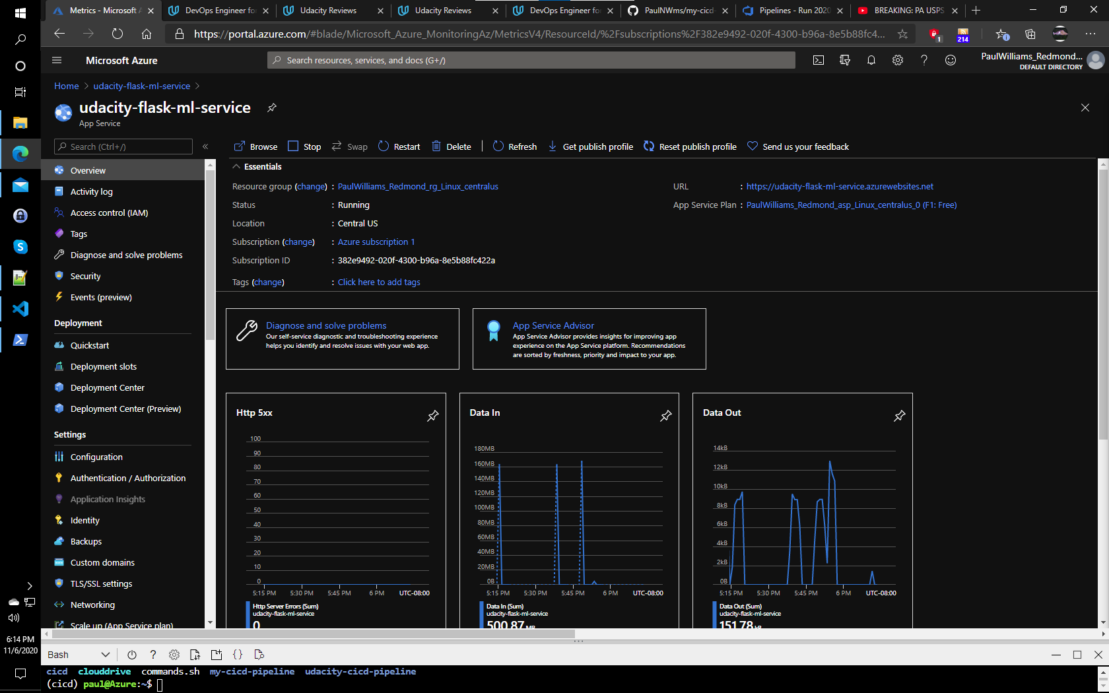Pin udacity-flask-ml-service to dashboard
This screenshot has height=693, width=1109.
[271, 108]
